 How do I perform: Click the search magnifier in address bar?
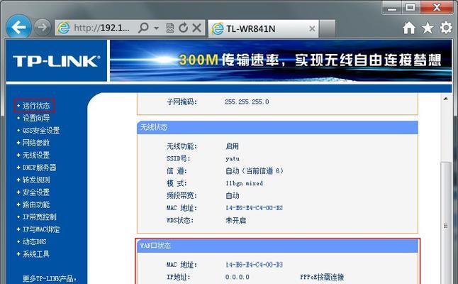(143, 28)
